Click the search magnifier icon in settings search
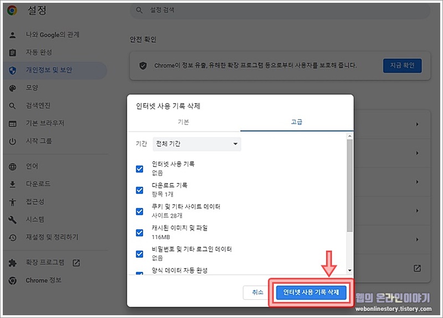 139,10
